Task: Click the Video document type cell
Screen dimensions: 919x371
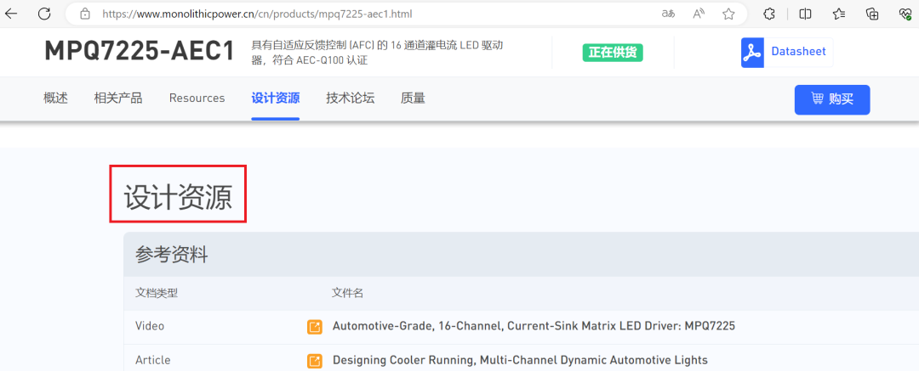Action: click(x=150, y=326)
